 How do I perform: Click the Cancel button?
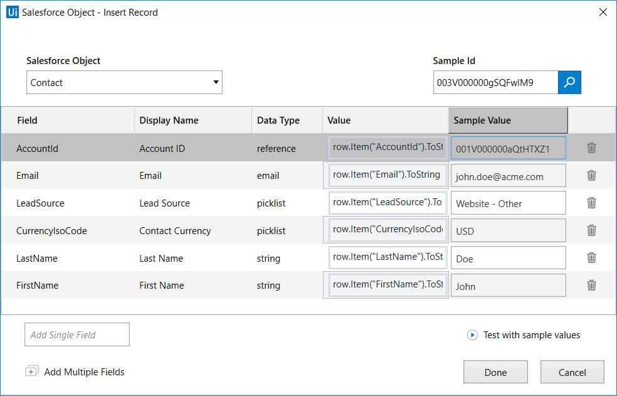pos(572,372)
